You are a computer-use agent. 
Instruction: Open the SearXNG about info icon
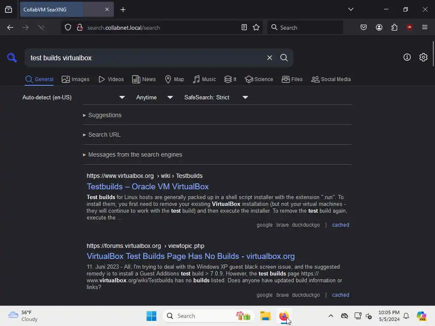[407, 57]
